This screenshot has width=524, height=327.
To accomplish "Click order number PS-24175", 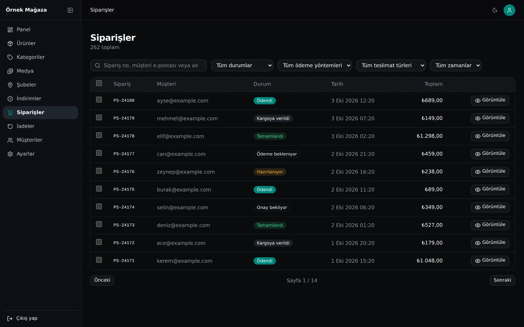I will click(124, 190).
